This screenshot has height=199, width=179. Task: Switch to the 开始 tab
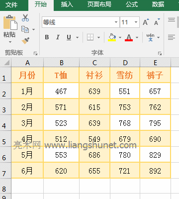click(41, 4)
